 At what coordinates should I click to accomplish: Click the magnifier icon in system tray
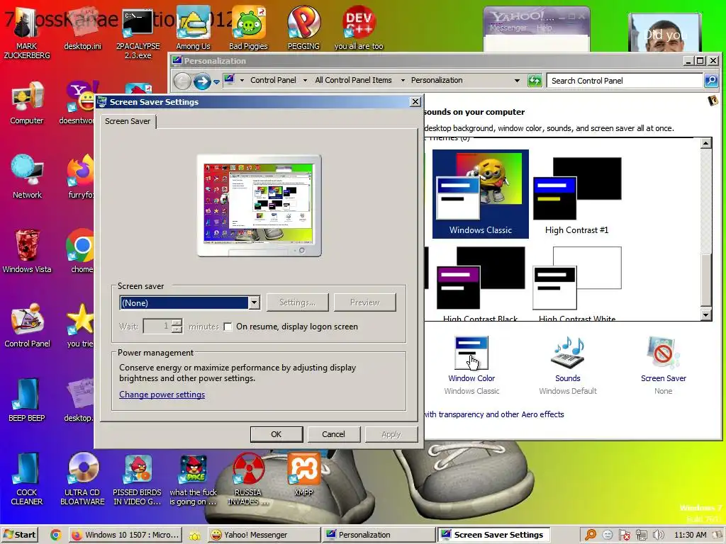(x=591, y=535)
